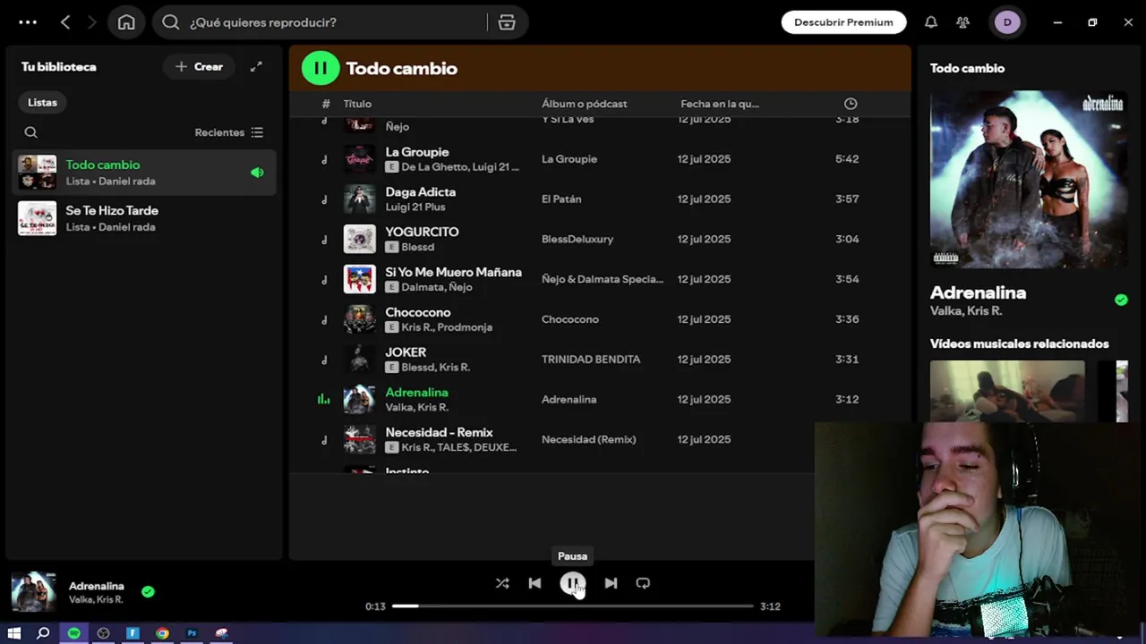Open the Home screen icon
Screen dimensions: 1146x644
[x=126, y=22]
